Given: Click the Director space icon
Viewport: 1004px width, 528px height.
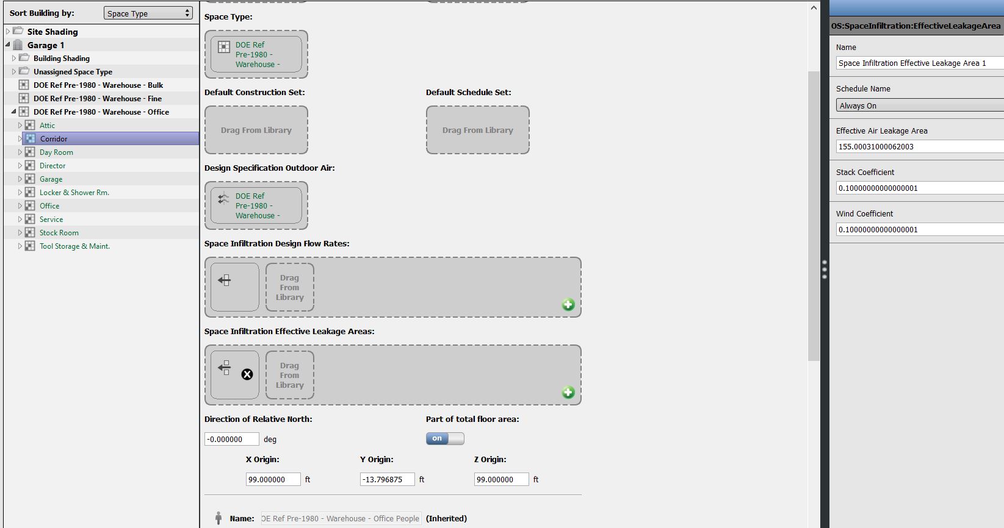Looking at the screenshot, I should coord(30,165).
